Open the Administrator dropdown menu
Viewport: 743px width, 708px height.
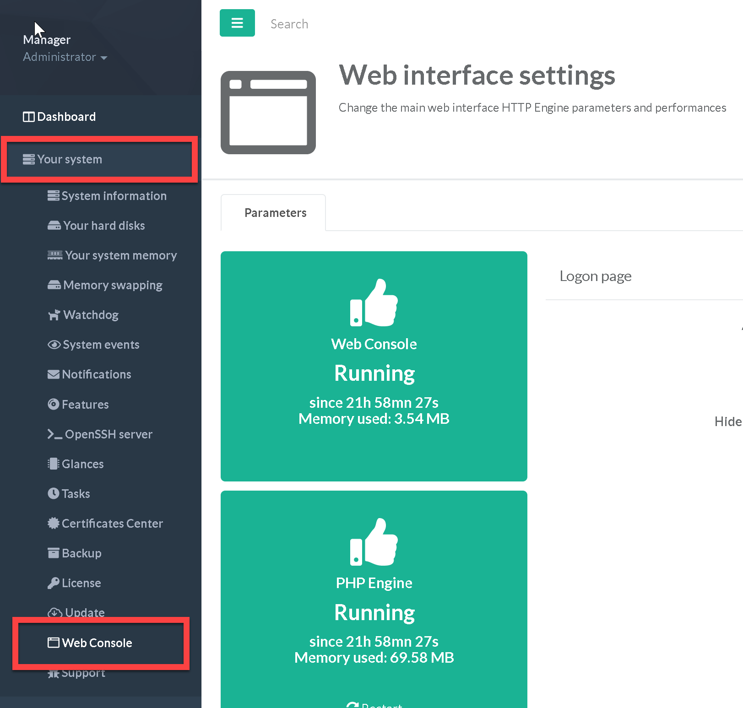coord(65,57)
